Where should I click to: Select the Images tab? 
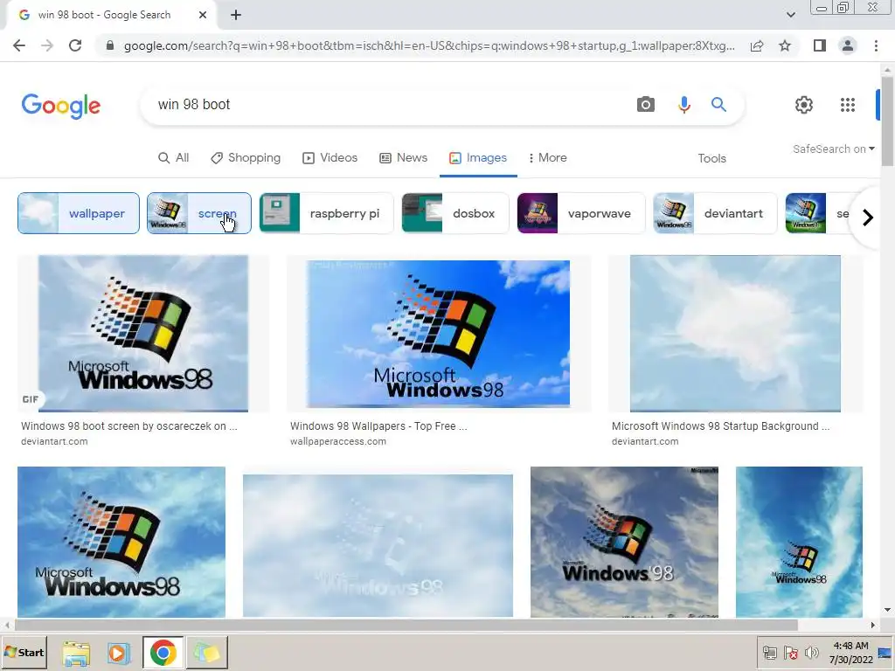point(478,158)
